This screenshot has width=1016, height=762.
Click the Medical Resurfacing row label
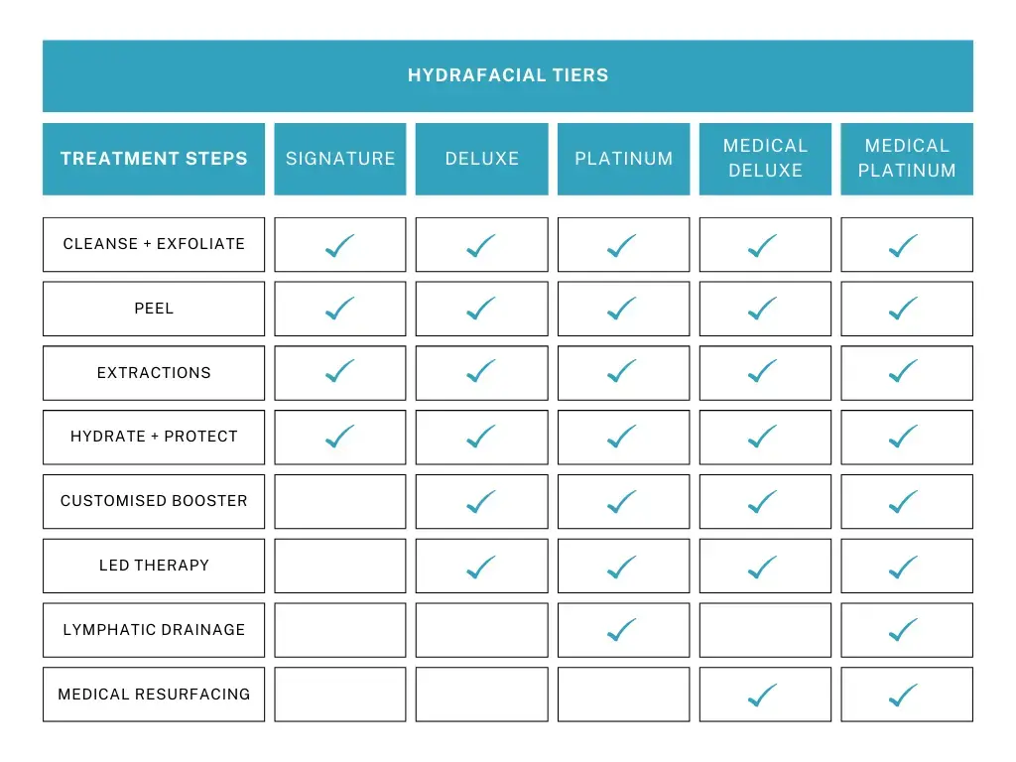pos(154,694)
